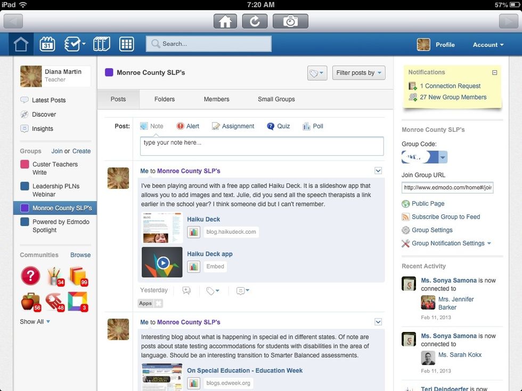
Task: Open the calendar planner icon
Action: 47,44
